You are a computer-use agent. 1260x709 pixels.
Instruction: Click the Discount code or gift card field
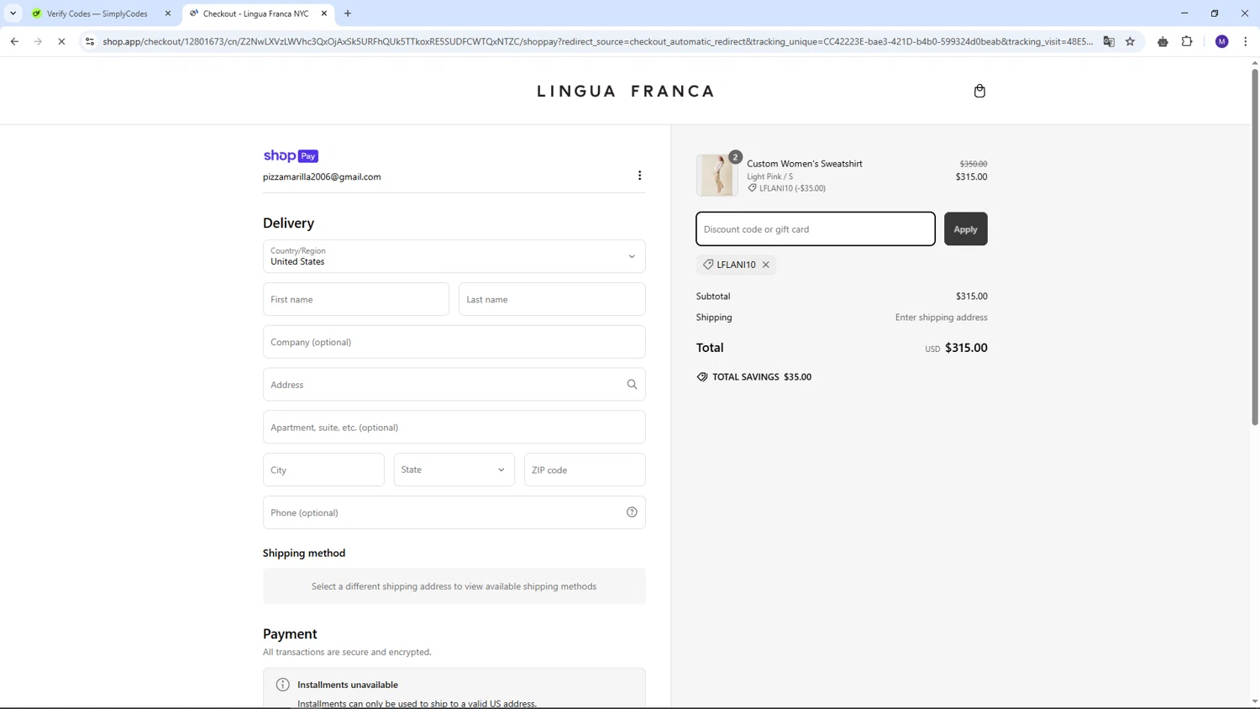[x=815, y=229]
